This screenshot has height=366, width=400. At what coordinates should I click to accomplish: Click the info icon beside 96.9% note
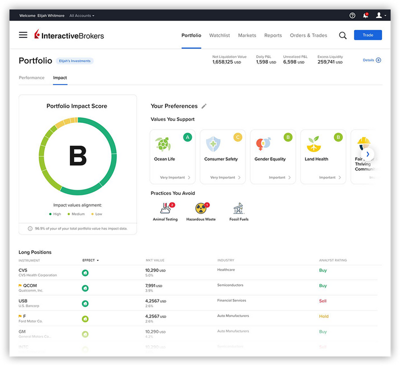coord(30,228)
